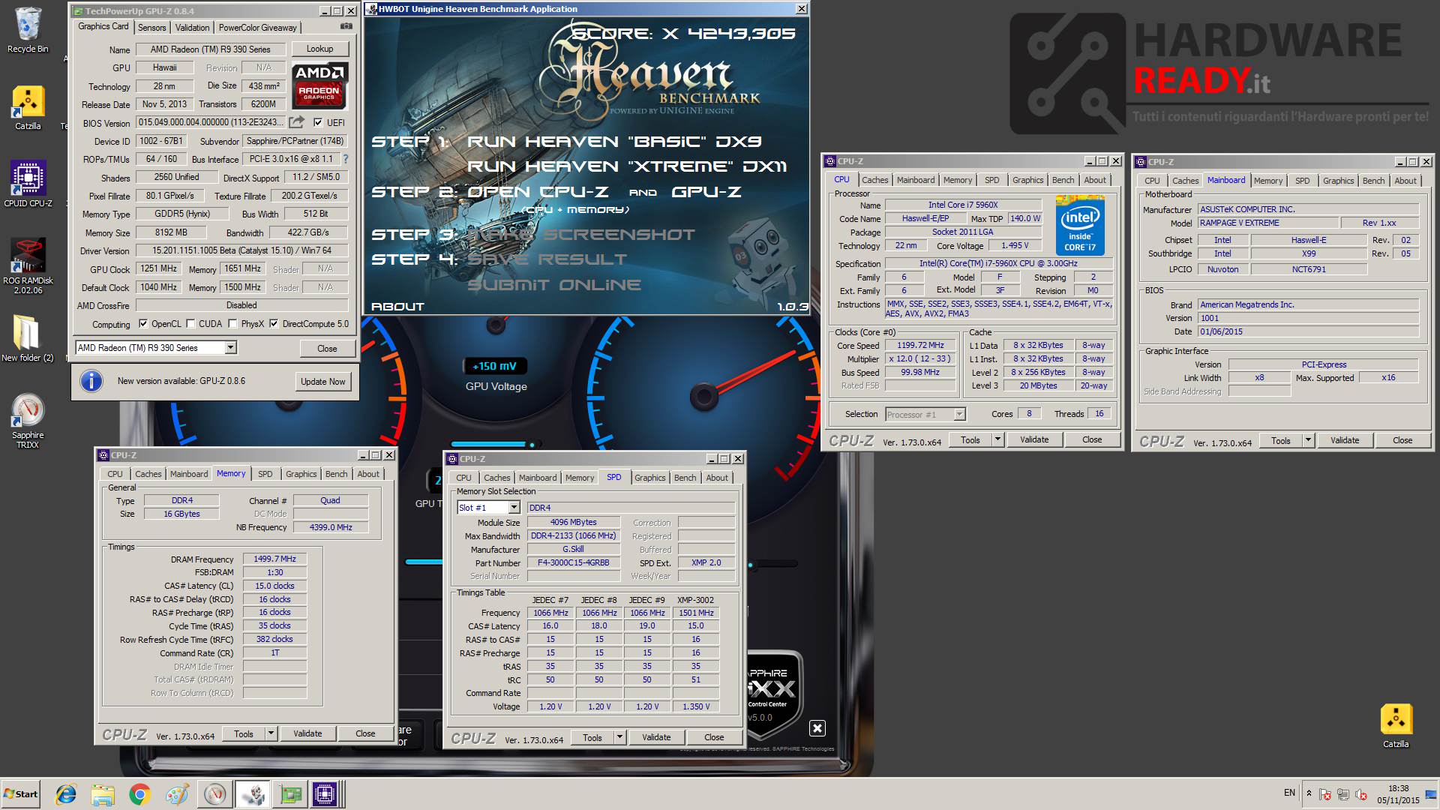Open the Slot #1 memory slot dropdown
Screen dimensions: 1440x810
514,508
